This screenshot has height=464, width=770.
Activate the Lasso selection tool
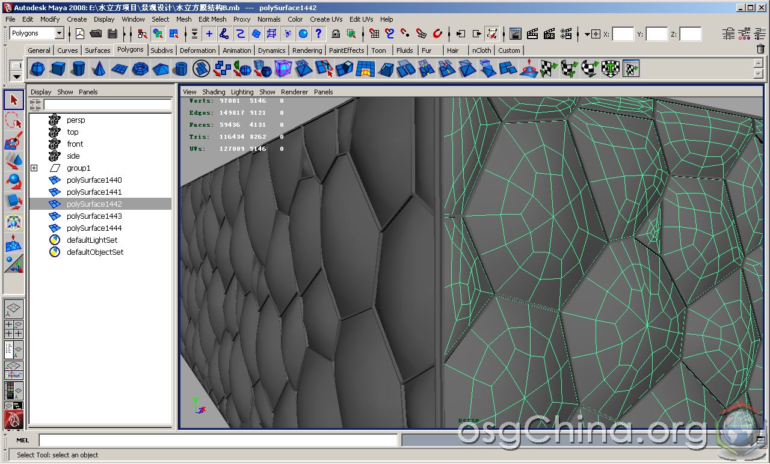(x=14, y=121)
